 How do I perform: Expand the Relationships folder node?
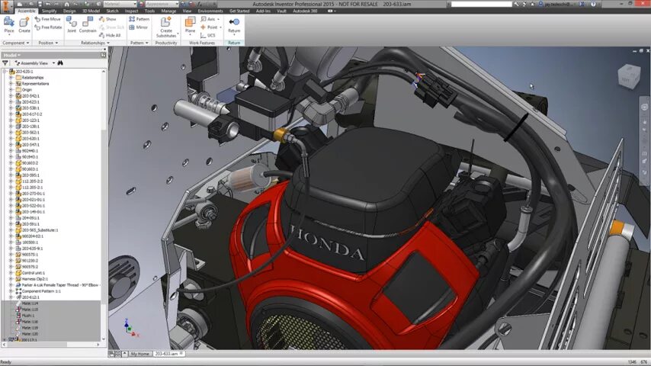click(11, 78)
